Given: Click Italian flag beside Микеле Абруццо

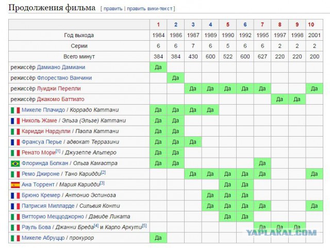Looking at the screenshot, I should (15, 238).
